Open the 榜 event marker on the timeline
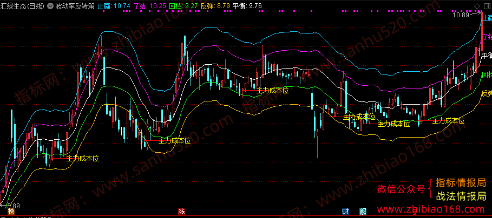 pyautogui.click(x=11, y=211)
